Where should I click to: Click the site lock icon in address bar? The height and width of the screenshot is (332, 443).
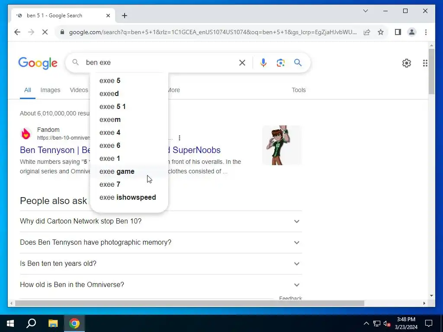coord(62,32)
